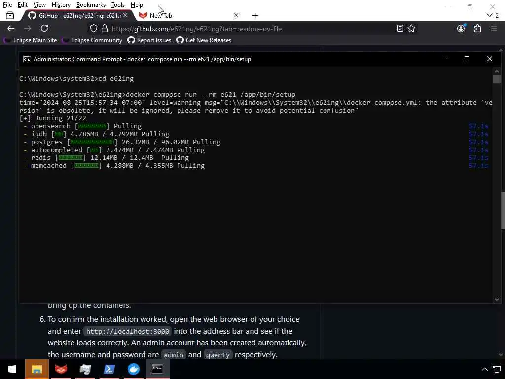The image size is (505, 379).
Task: Show hidden system tray icons
Action: (484, 369)
